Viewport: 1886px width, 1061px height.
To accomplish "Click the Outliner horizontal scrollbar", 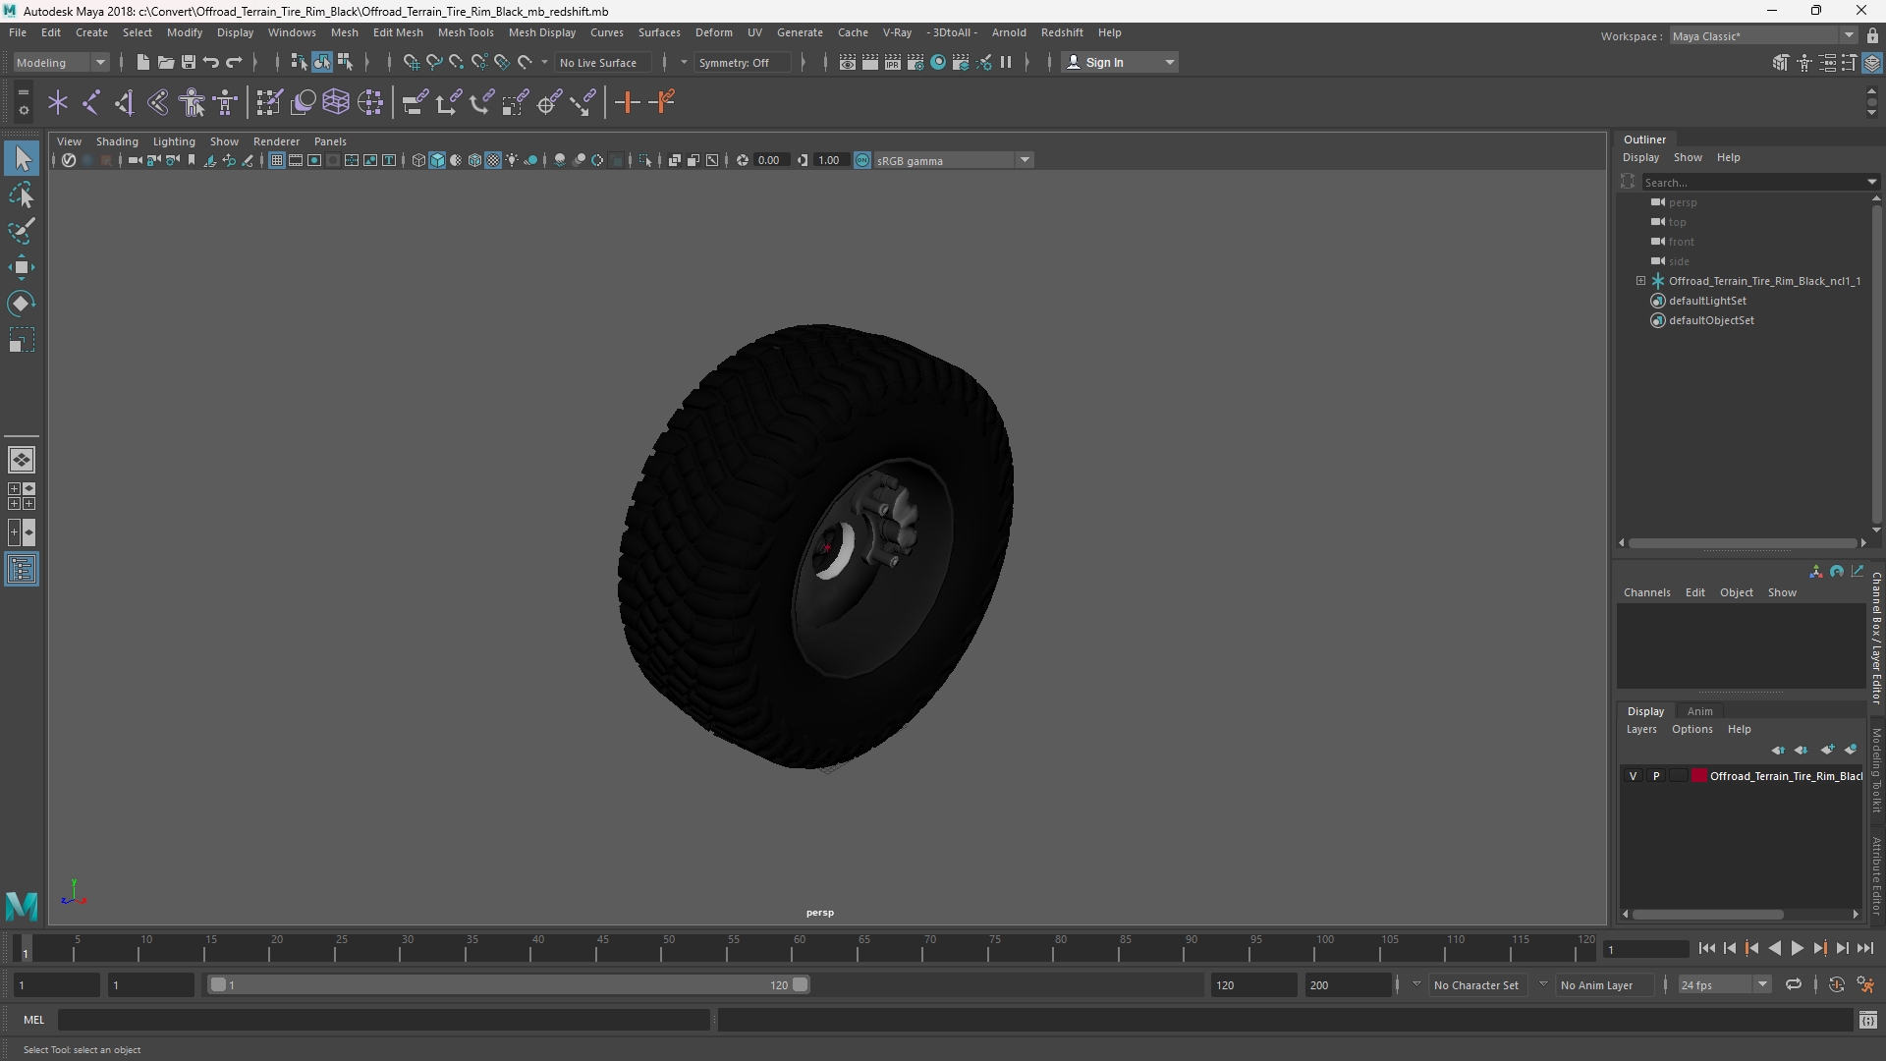I will tap(1743, 542).
